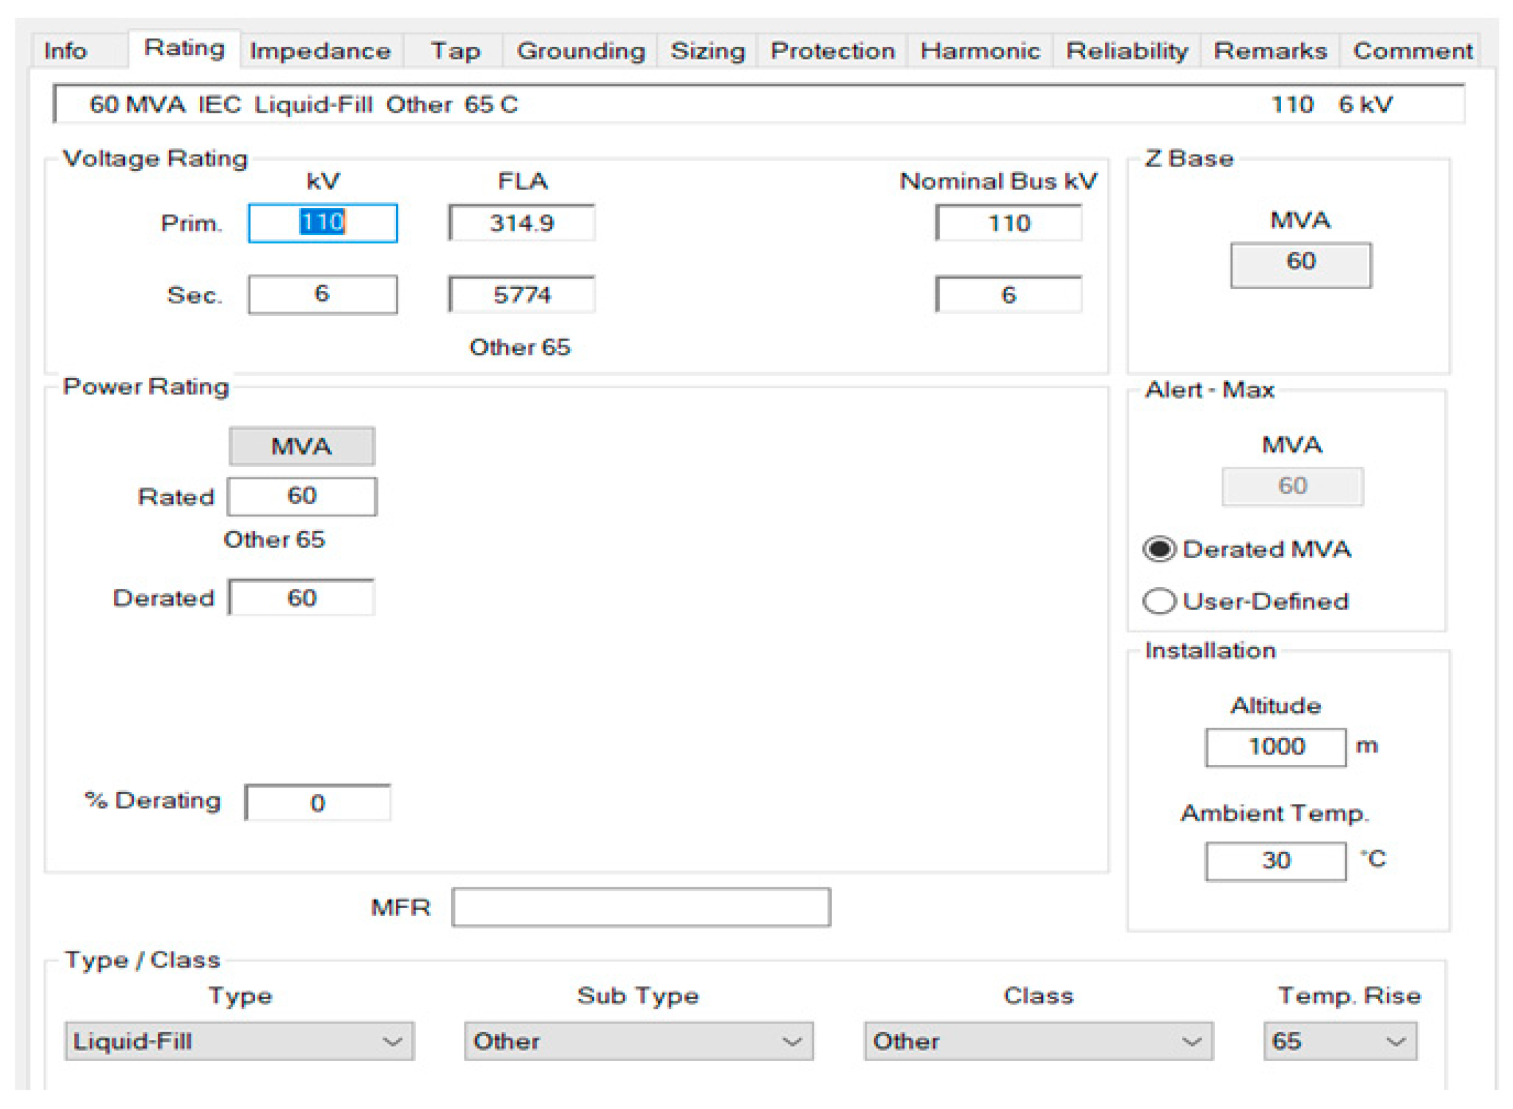Click the Prim. kV input field
The height and width of the screenshot is (1109, 1513).
322,223
